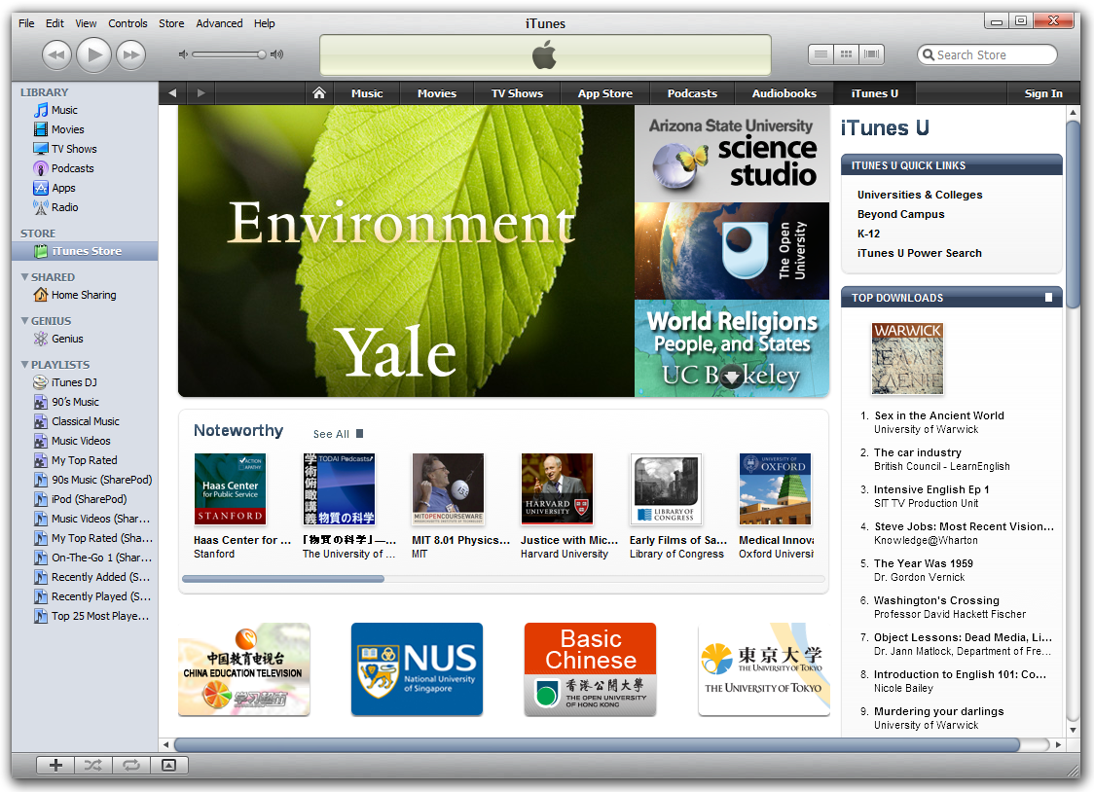Open the K-12 quick link
This screenshot has width=1094, height=792.
(868, 234)
